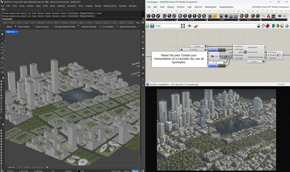Toggle Planar mode in Rhino status bar

pyautogui.click(x=135, y=171)
